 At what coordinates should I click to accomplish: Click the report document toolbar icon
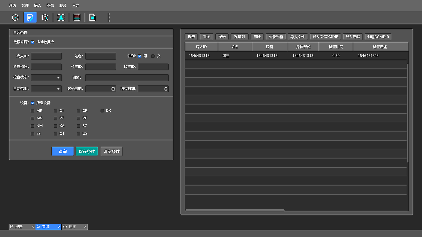pyautogui.click(x=92, y=17)
